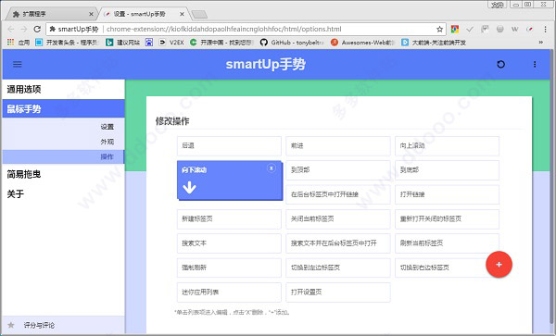Expand the bookmarks overflow chevron
The image size is (556, 336).
click(541, 43)
